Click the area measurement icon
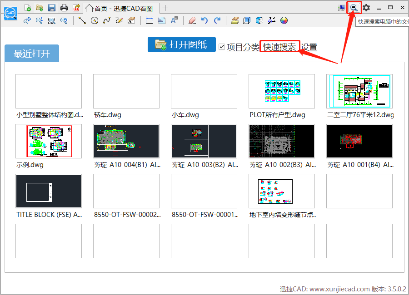 point(162,20)
